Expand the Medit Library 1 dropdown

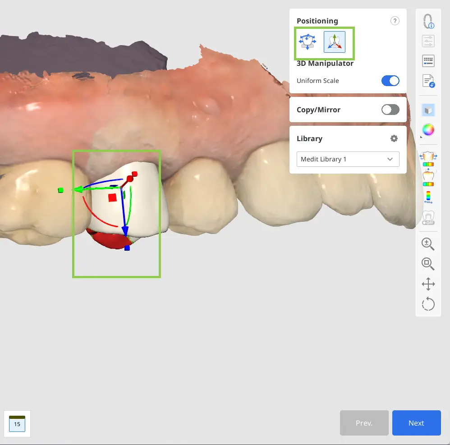(348, 159)
